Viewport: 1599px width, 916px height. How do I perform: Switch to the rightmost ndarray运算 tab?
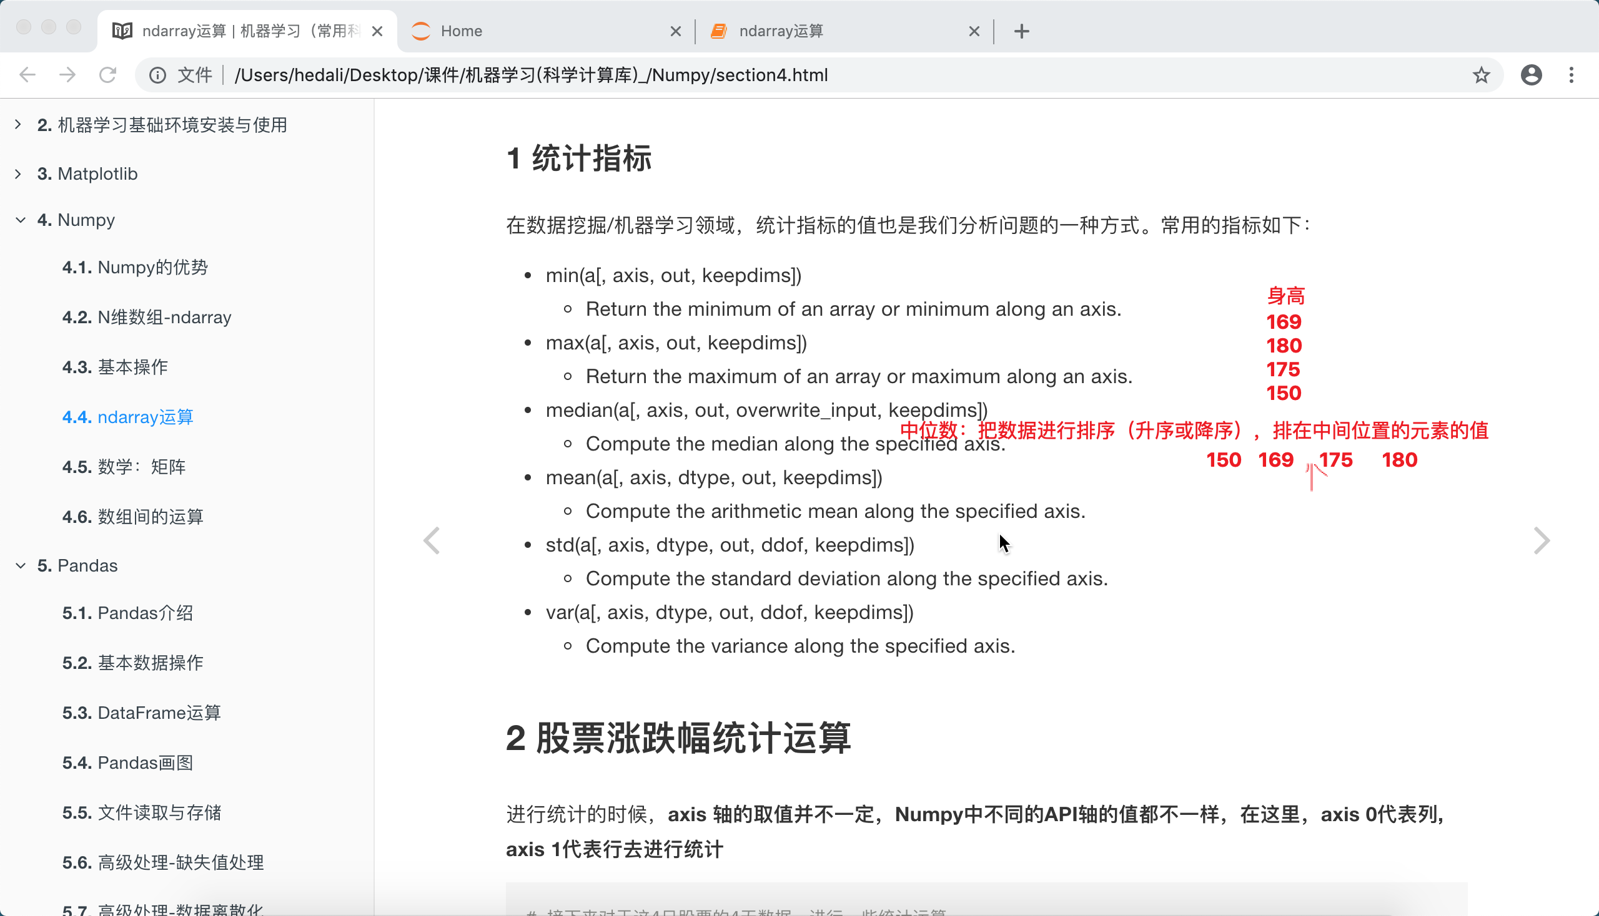tap(844, 31)
